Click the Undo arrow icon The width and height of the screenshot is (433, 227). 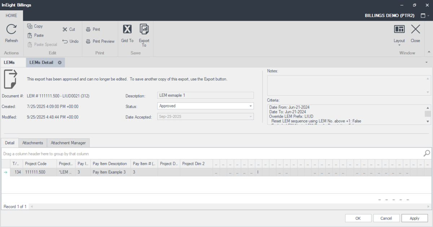[65, 42]
